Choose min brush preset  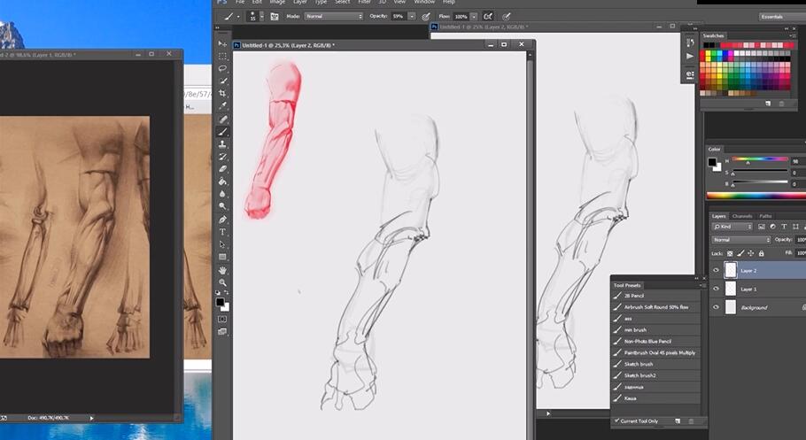(x=656, y=330)
